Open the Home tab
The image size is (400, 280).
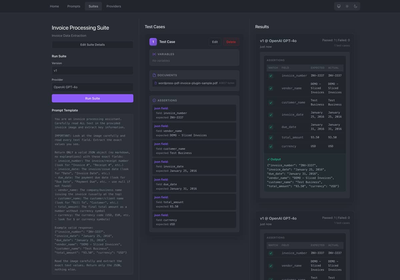(54, 6)
